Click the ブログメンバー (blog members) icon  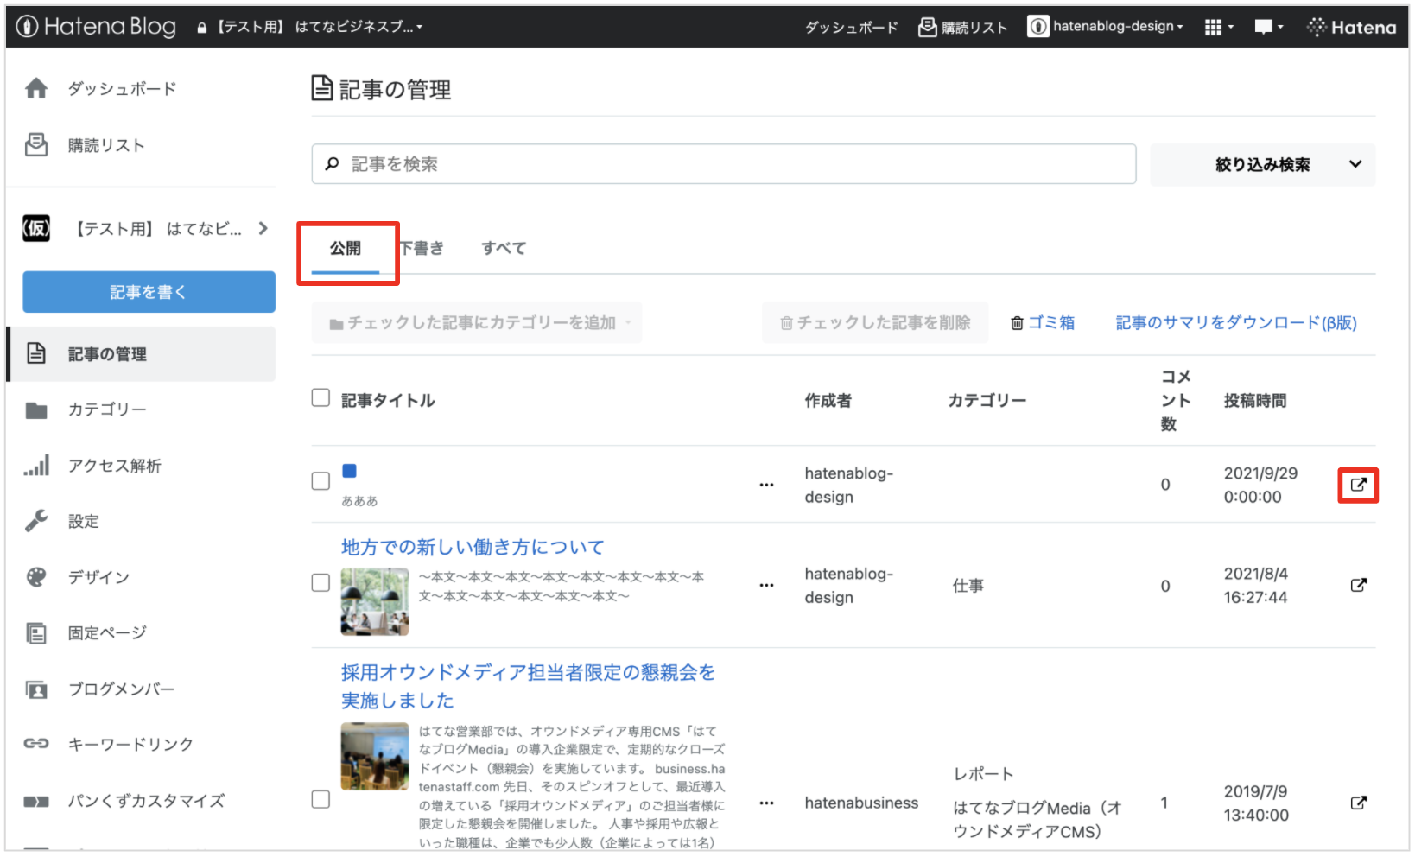(36, 689)
